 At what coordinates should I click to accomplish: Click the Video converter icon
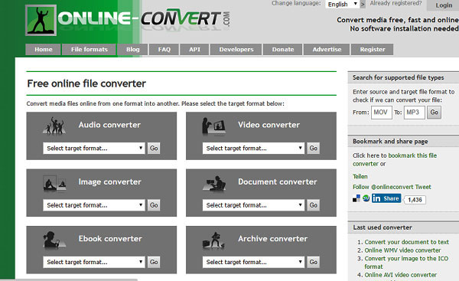point(213,126)
